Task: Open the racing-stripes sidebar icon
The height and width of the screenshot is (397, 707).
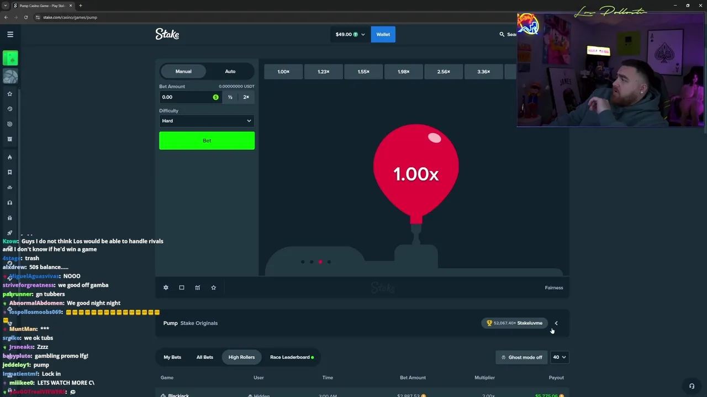Action: 9,187
